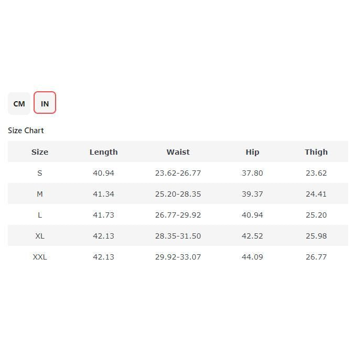The height and width of the screenshot is (355, 355).
Task: Select the IN unit toggle
Action: pos(45,103)
